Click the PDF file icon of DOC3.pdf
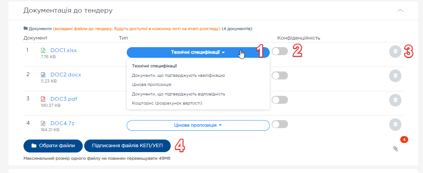Image resolution: width=423 pixels, height=173 pixels. pyautogui.click(x=43, y=99)
